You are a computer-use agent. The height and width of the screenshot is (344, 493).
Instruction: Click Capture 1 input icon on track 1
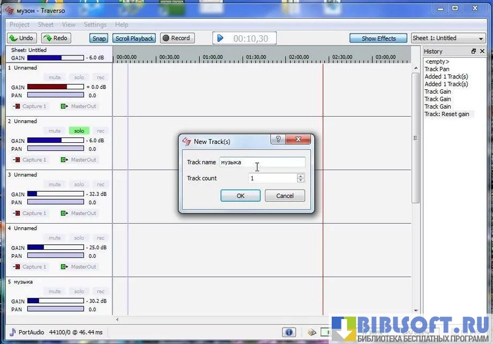coord(16,106)
